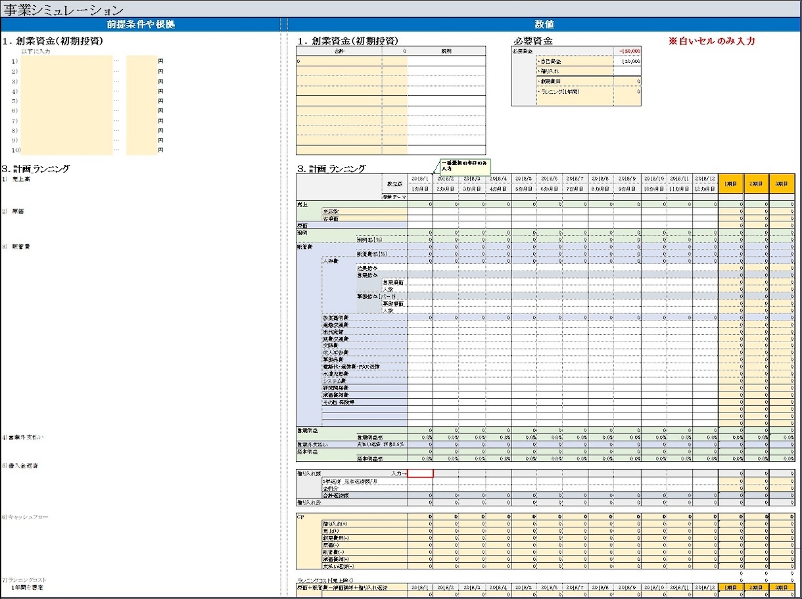Viewport: 802px width, 599px height.
Task: Click the 借り入れ(+) row label
Action: tap(365, 523)
